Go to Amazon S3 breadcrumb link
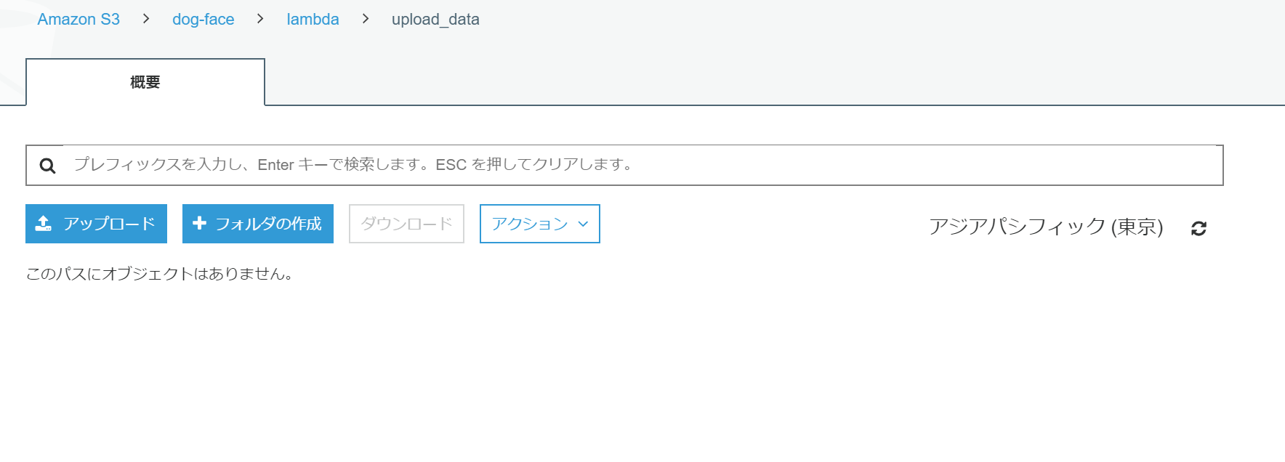The width and height of the screenshot is (1285, 462). click(x=78, y=20)
